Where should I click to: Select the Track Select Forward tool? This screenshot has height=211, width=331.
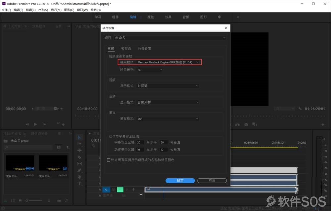click(x=79, y=144)
